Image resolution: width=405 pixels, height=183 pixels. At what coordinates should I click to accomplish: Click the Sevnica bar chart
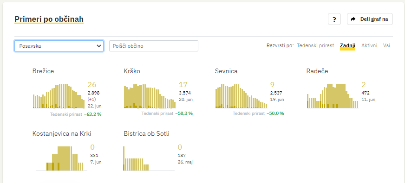pyautogui.click(x=241, y=96)
